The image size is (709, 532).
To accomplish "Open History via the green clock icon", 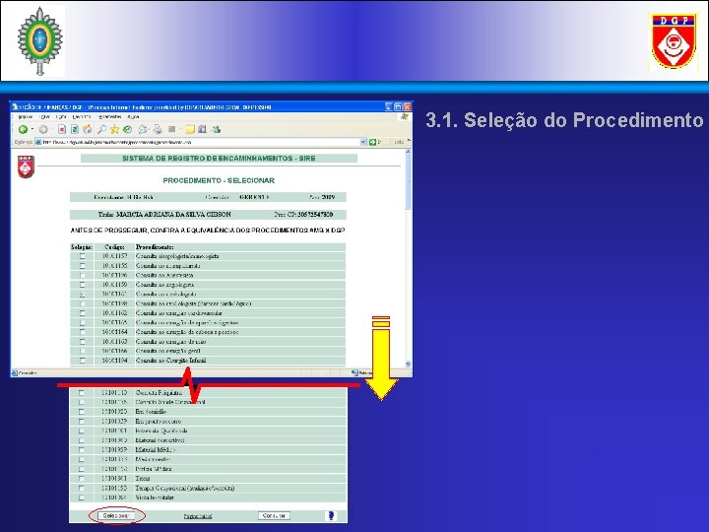I will 127,129.
